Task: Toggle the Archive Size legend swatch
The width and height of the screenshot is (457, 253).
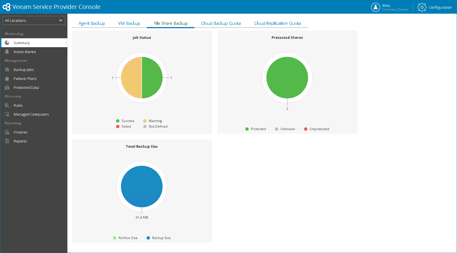Action: [115, 238]
